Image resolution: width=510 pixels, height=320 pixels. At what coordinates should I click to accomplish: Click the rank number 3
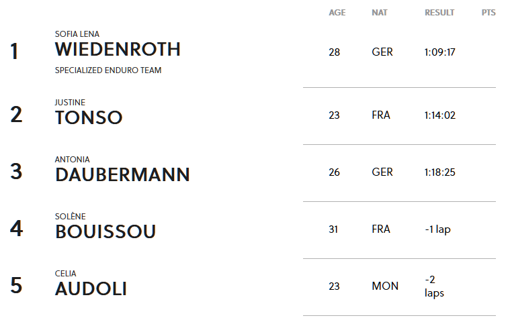[x=16, y=172]
